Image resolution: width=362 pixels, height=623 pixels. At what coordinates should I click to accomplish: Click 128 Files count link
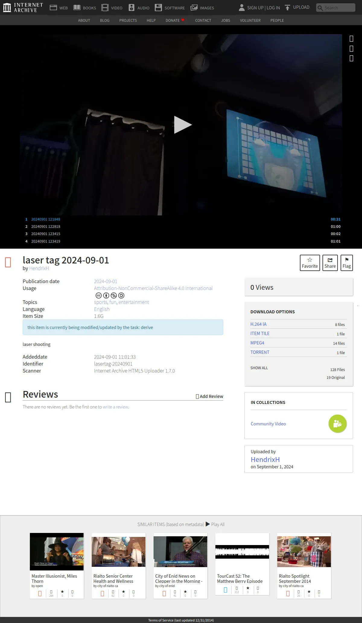tap(337, 370)
